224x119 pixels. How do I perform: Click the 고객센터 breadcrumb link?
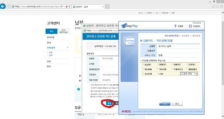tap(149, 13)
